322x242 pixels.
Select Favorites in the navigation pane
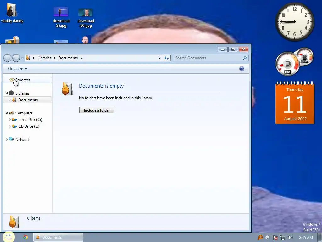pos(27,80)
